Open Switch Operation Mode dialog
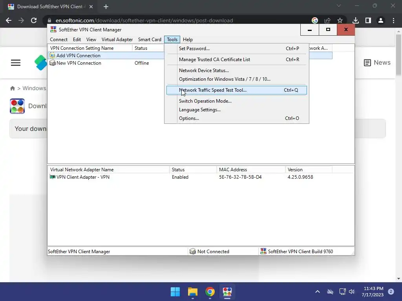The width and height of the screenshot is (402, 301). (236, 101)
